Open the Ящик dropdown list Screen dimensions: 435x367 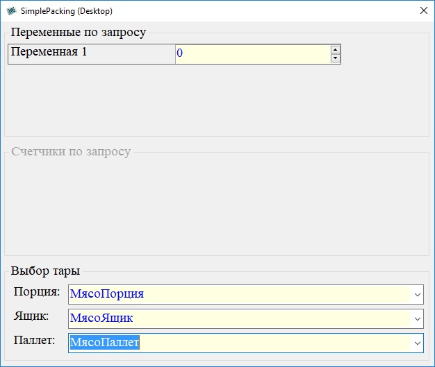(417, 318)
